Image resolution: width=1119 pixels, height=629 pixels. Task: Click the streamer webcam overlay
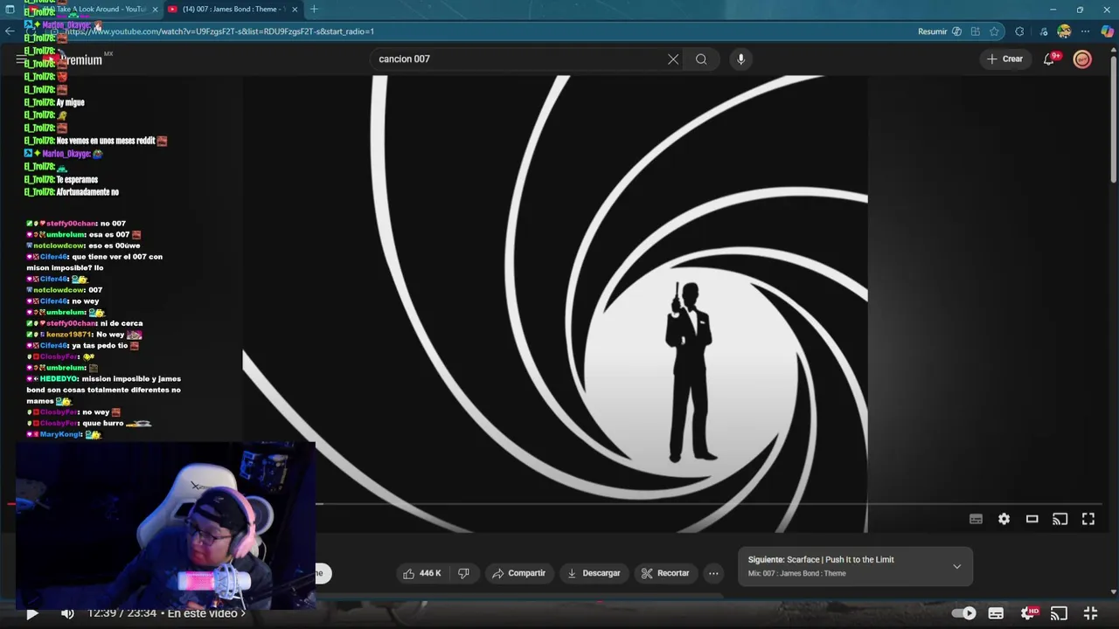click(164, 525)
